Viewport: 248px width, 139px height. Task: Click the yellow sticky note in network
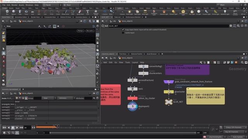[205, 96]
